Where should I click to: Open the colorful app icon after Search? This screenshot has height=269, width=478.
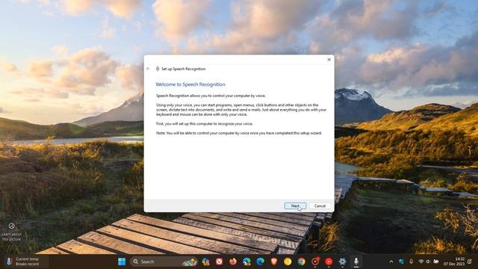[x=206, y=262]
